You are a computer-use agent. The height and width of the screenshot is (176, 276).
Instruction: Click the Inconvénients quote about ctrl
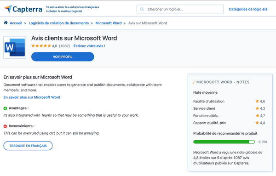click(52, 133)
